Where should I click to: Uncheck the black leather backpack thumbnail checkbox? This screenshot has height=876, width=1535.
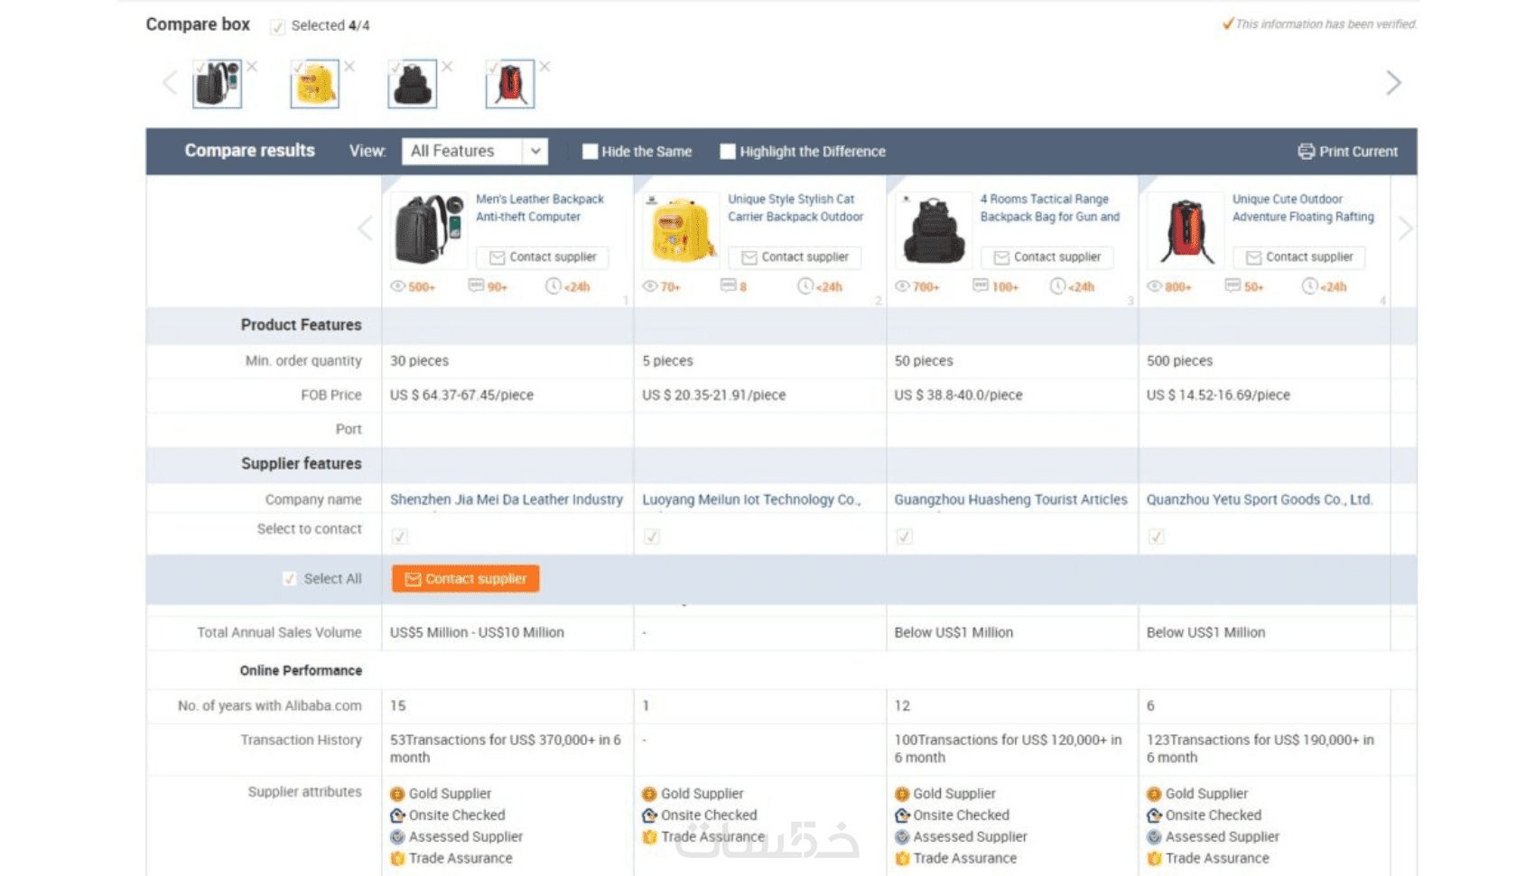coord(200,67)
